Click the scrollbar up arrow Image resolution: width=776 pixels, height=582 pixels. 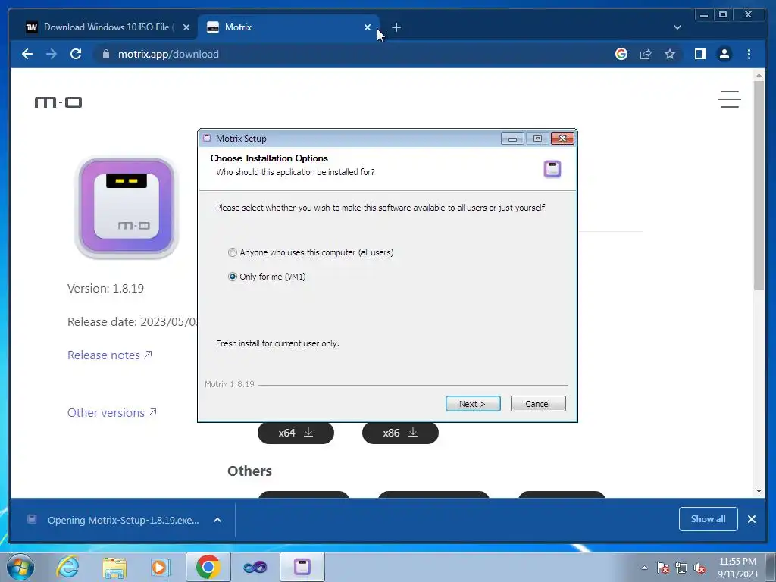coord(759,75)
